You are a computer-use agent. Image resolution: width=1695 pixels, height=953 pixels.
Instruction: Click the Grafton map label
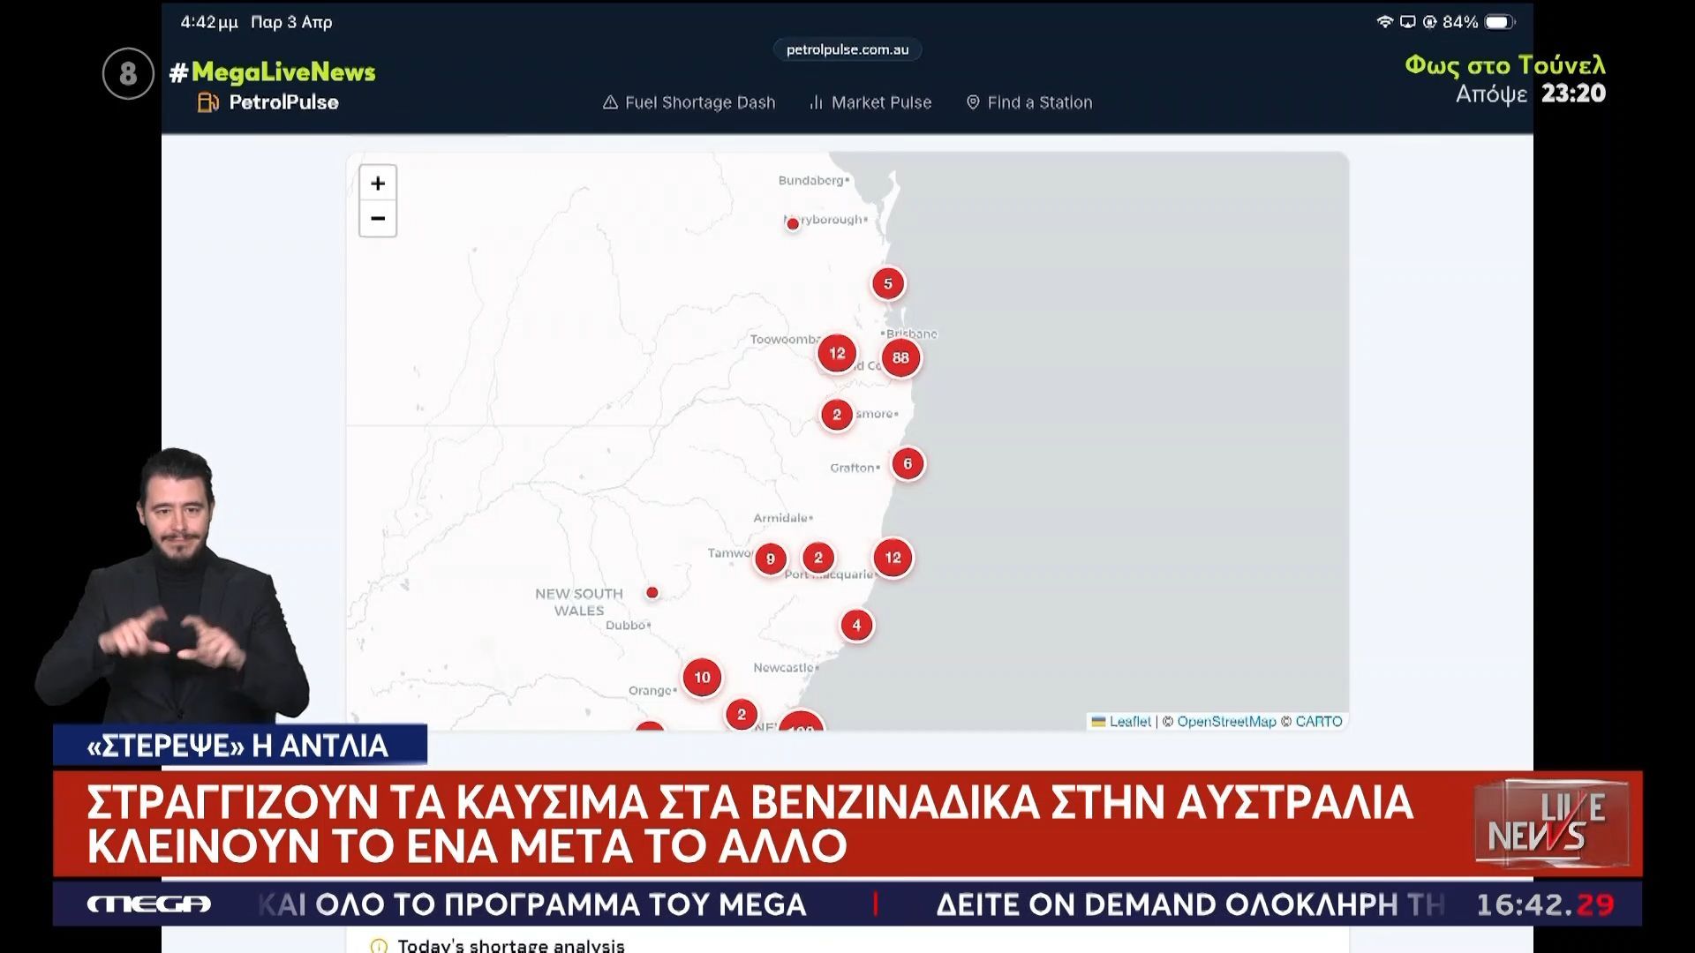click(x=855, y=468)
